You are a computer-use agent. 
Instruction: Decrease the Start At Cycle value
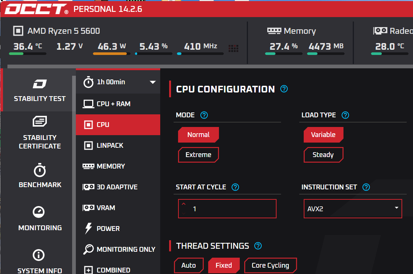184,213
